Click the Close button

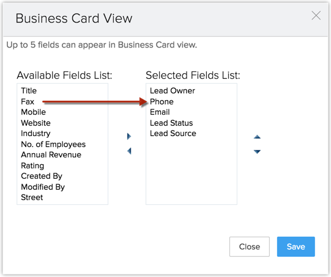pos(249,246)
